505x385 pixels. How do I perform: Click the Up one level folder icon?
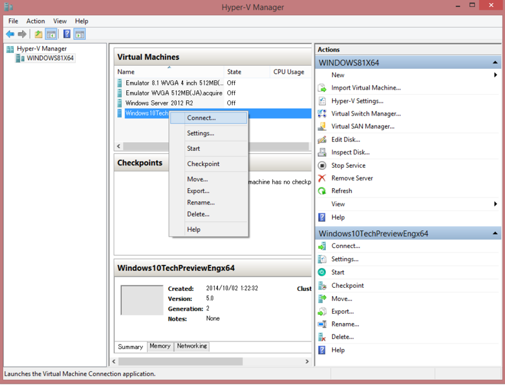pos(39,34)
